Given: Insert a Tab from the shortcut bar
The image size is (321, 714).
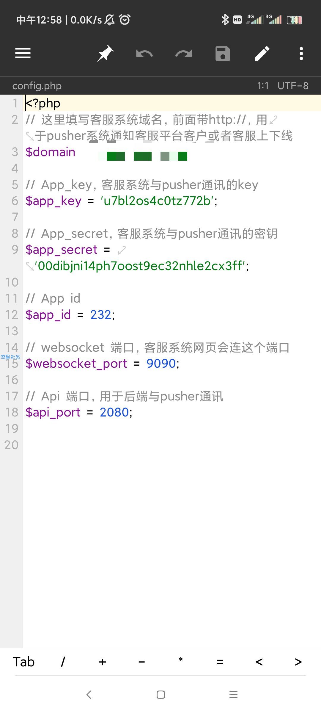Looking at the screenshot, I should coord(24,662).
